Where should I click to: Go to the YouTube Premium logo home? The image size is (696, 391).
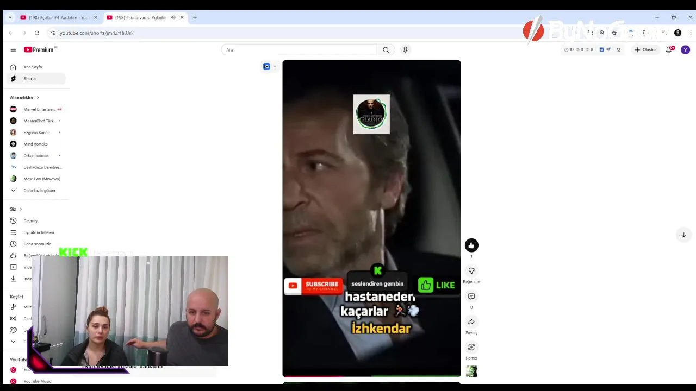(x=39, y=49)
